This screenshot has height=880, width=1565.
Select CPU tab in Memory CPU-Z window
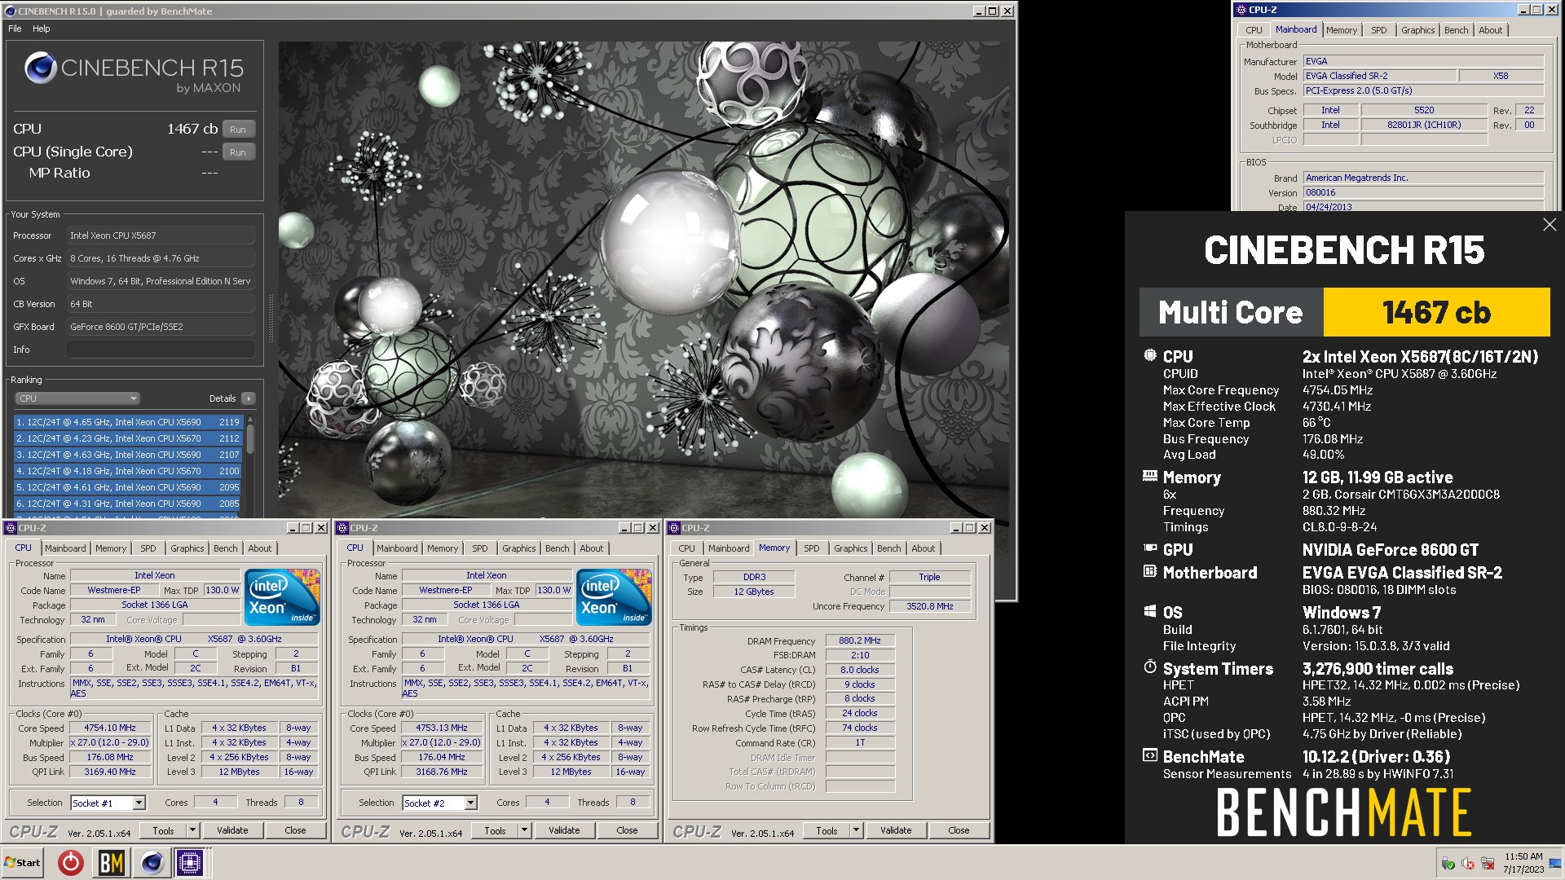tap(687, 548)
